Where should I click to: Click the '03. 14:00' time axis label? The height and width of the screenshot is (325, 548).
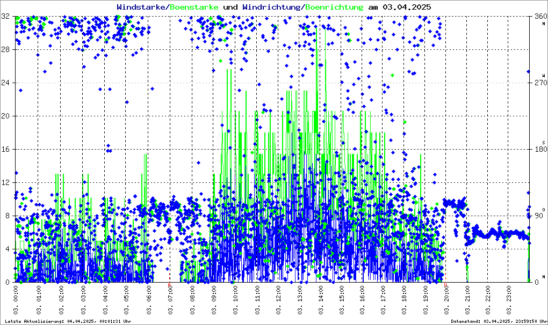coord(321,300)
